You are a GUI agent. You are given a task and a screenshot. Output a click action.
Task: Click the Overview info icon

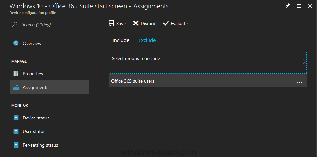(x=16, y=43)
